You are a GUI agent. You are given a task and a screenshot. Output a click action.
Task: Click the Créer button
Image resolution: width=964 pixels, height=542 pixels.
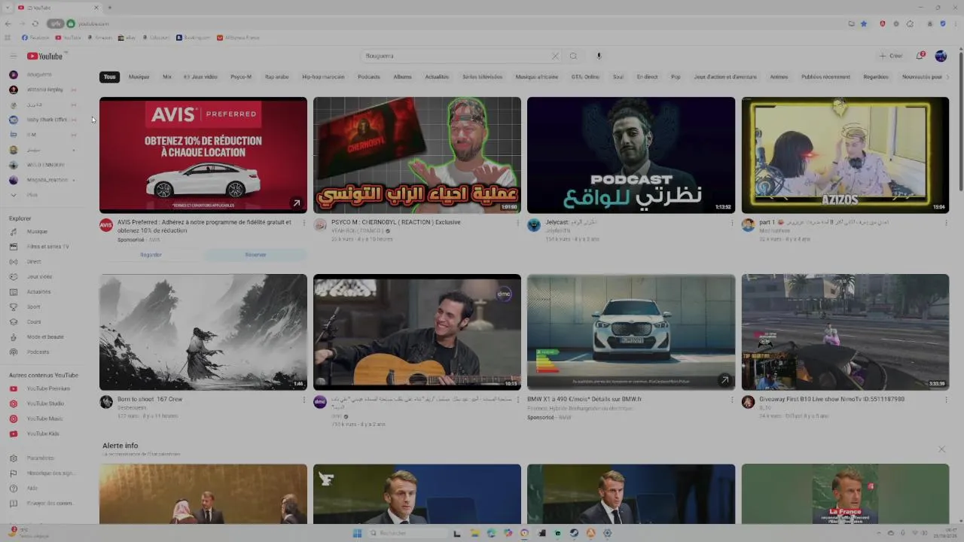point(891,56)
